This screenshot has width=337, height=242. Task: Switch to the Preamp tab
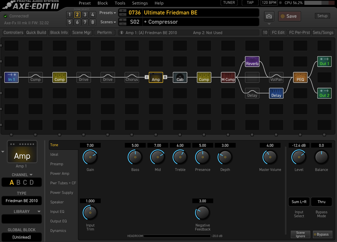coord(57,164)
